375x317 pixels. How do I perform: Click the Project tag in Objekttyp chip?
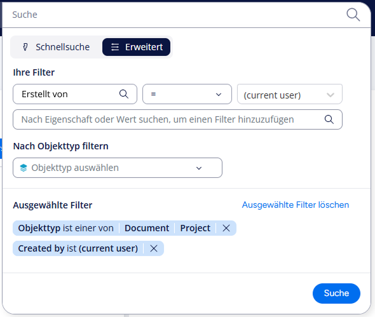pos(195,228)
